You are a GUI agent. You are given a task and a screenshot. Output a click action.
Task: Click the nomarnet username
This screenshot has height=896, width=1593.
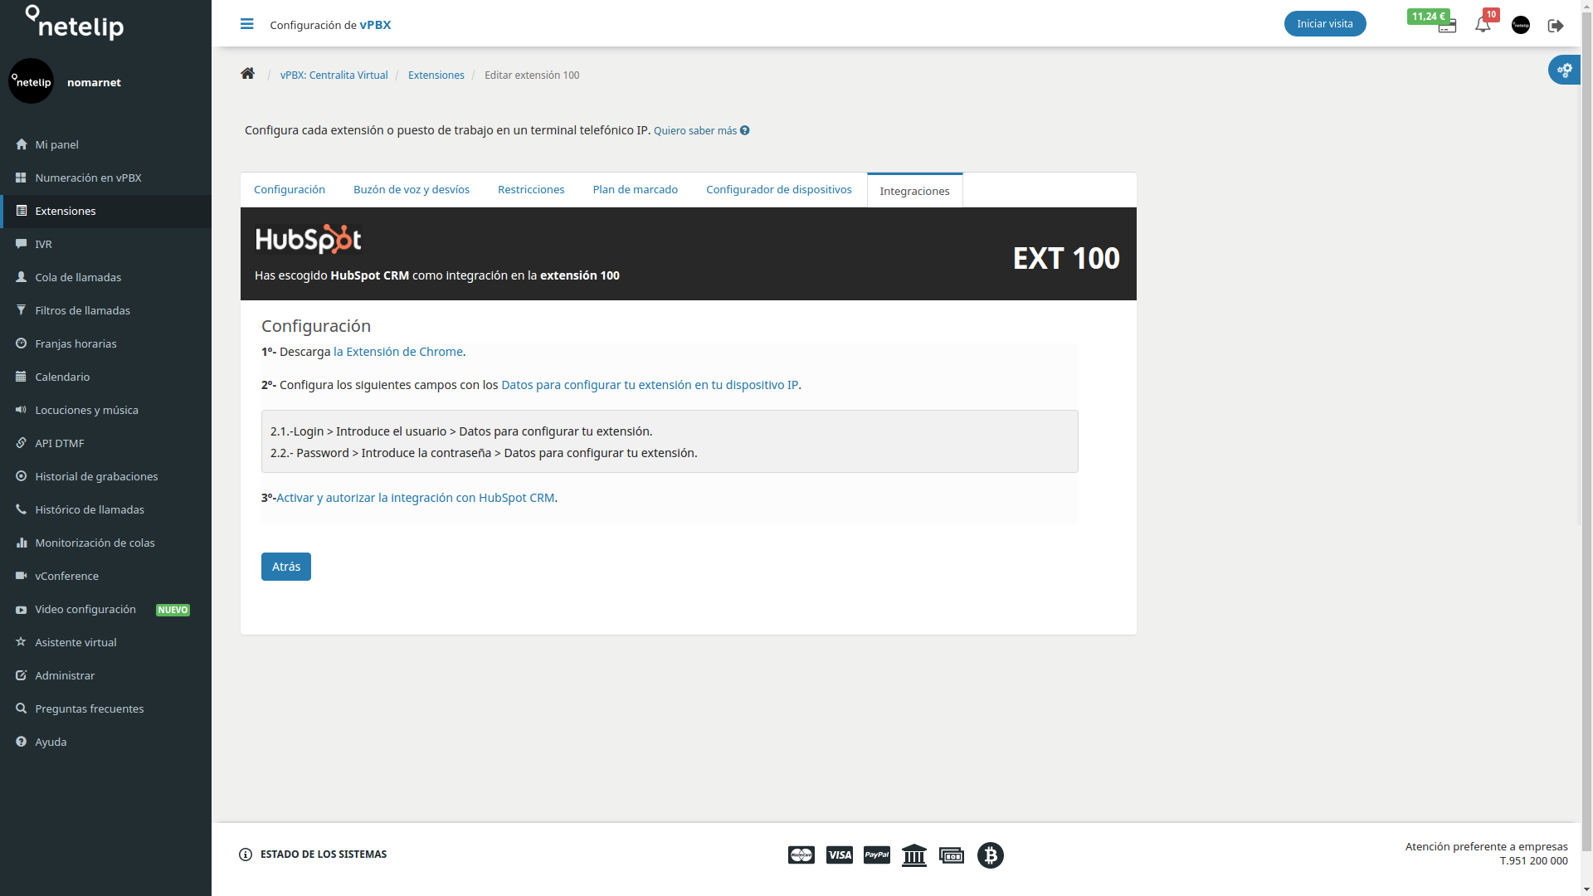(x=94, y=82)
